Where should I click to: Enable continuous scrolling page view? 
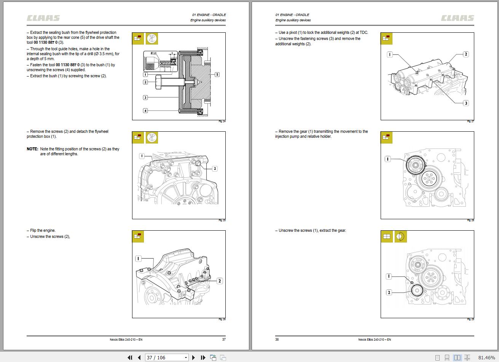tap(447, 358)
